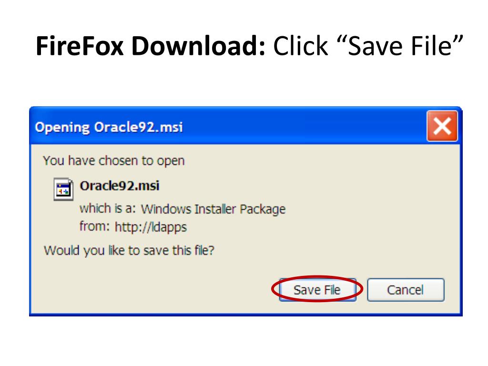
Task: Click the You have chosen to open text
Action: click(114, 161)
